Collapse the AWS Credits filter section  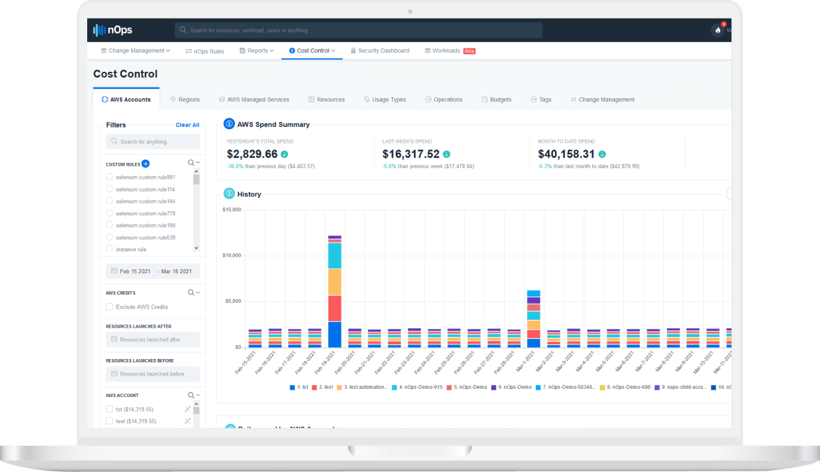click(198, 293)
